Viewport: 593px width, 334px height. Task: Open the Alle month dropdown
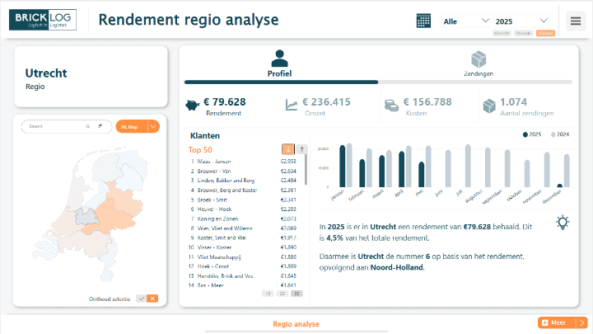click(x=466, y=21)
